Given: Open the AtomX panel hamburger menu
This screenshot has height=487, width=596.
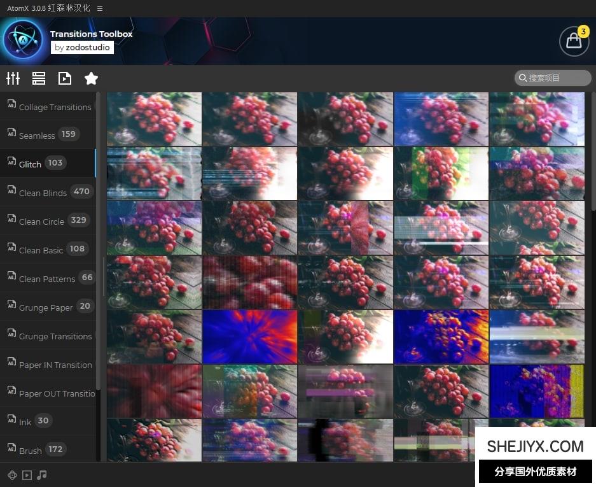Looking at the screenshot, I should click(100, 8).
